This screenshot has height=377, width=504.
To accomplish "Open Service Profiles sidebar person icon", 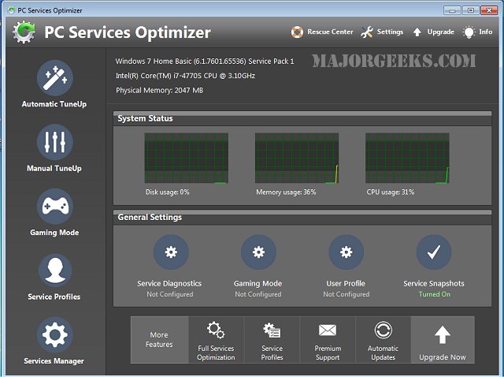I will click(x=55, y=271).
